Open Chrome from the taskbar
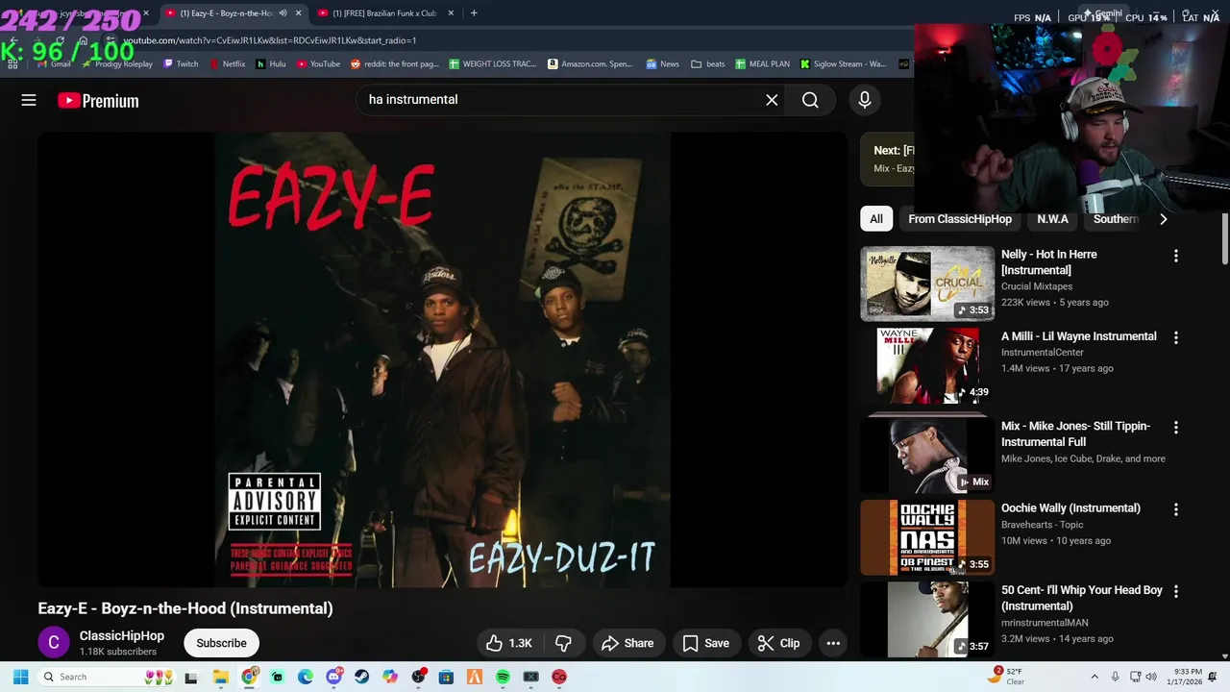 [249, 677]
